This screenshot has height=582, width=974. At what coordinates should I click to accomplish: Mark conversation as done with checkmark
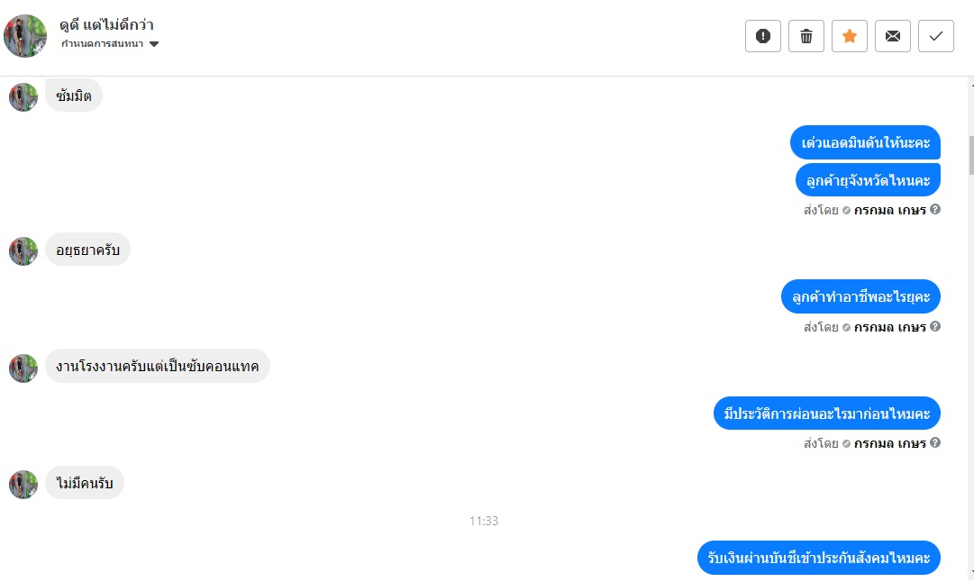tap(936, 36)
